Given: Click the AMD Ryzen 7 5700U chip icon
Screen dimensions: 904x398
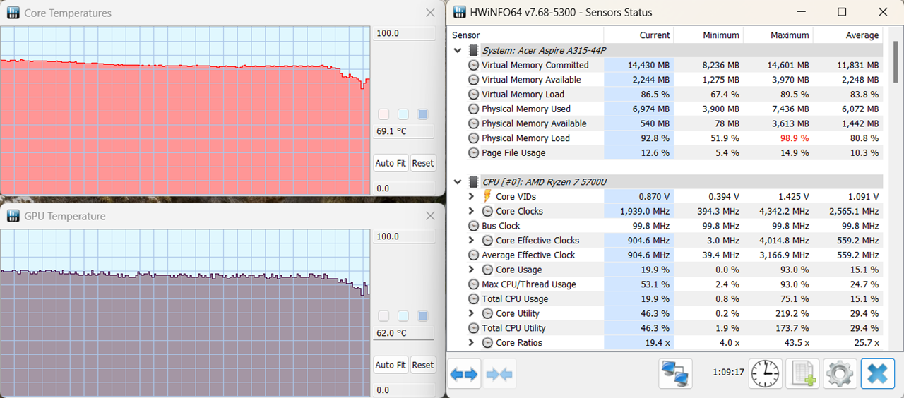Looking at the screenshot, I should pyautogui.click(x=473, y=181).
